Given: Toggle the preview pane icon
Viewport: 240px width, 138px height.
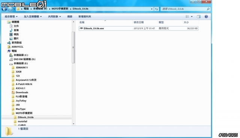Looking at the screenshot, I should tap(199, 16).
